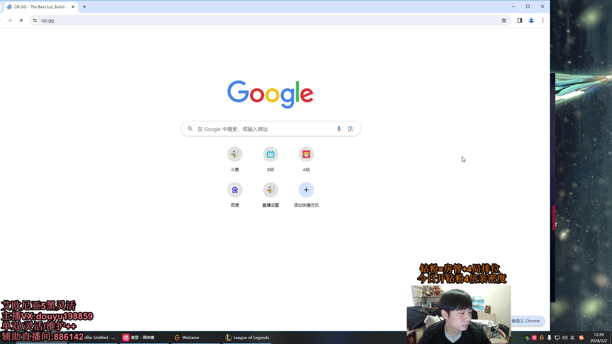The width and height of the screenshot is (612, 344).
Task: Search by image using Google Lens icon
Action: pyautogui.click(x=351, y=129)
